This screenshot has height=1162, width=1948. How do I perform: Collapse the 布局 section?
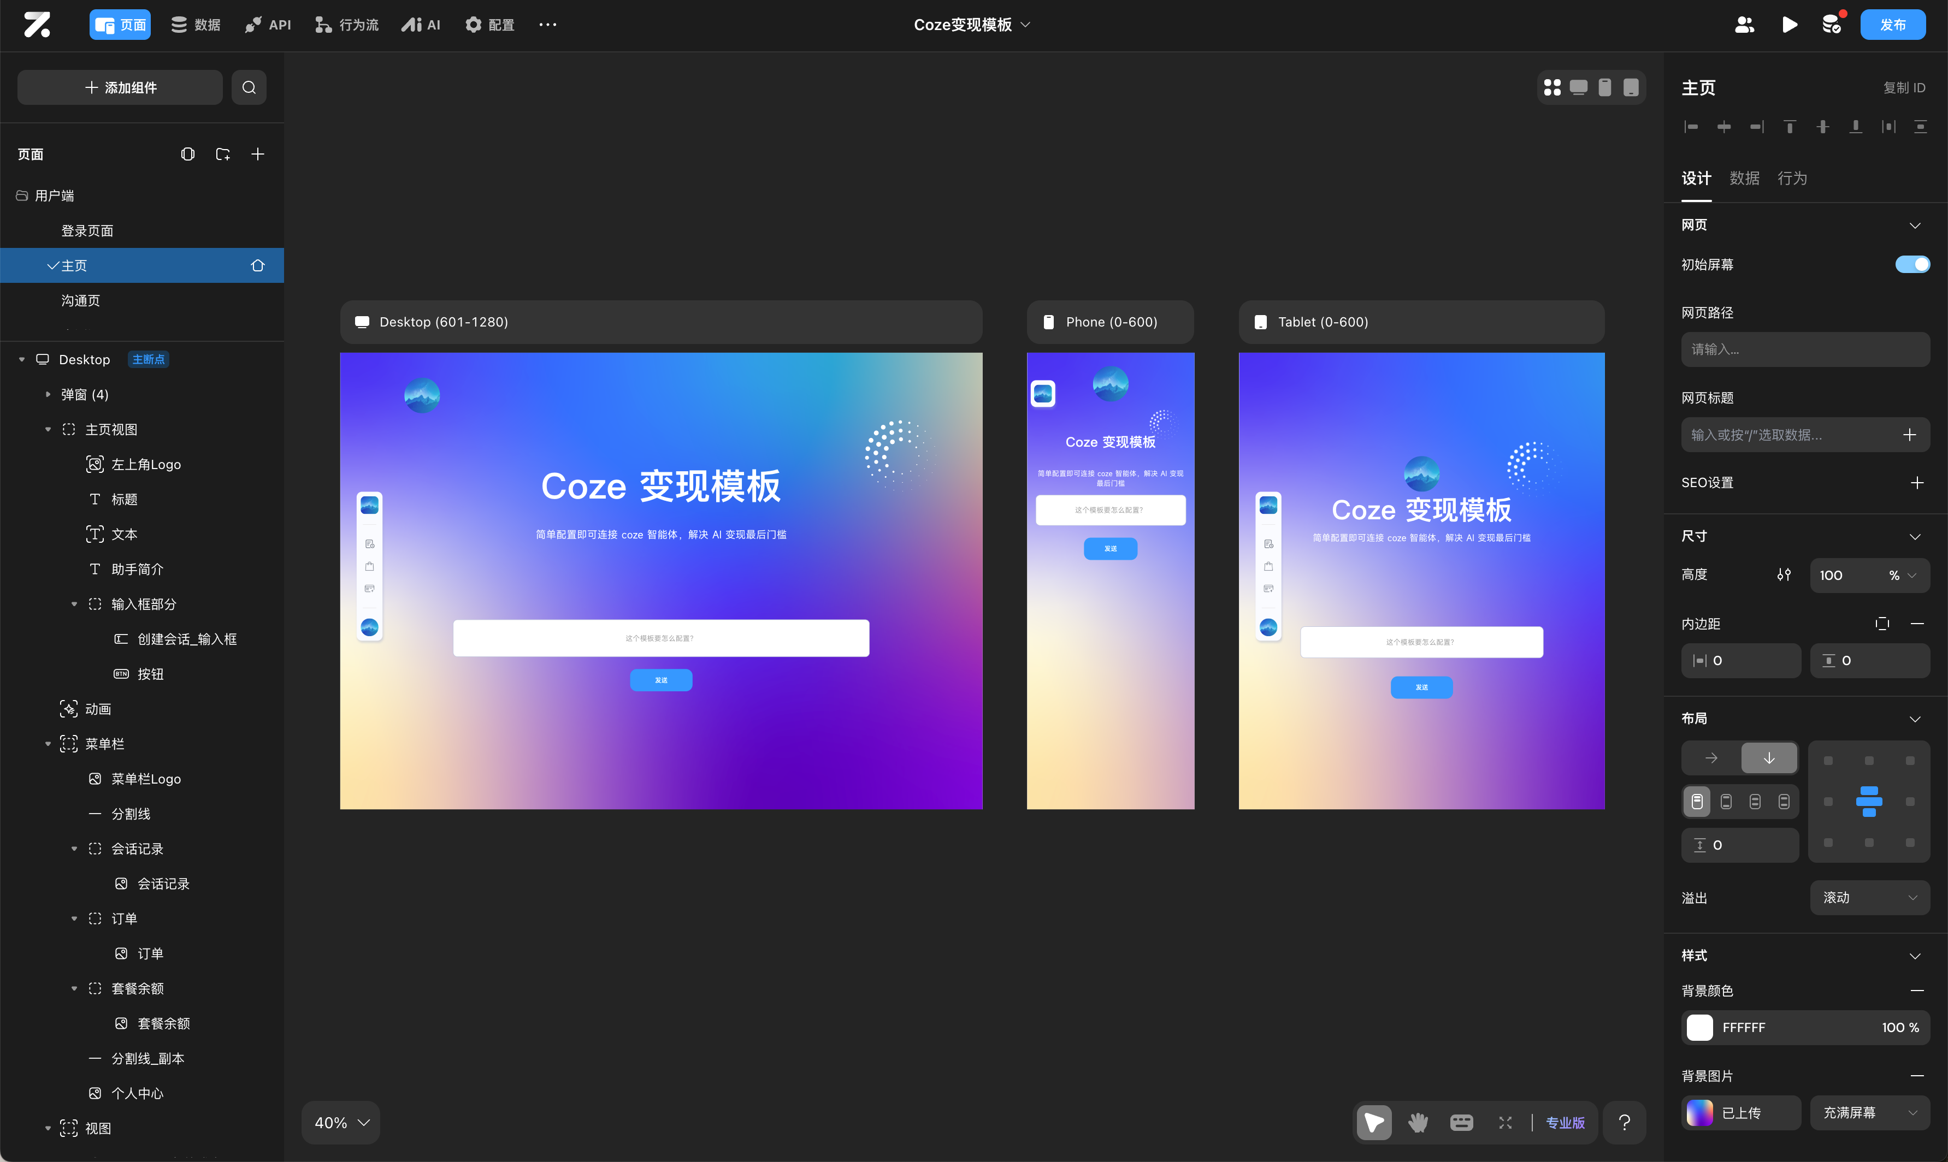coord(1915,719)
